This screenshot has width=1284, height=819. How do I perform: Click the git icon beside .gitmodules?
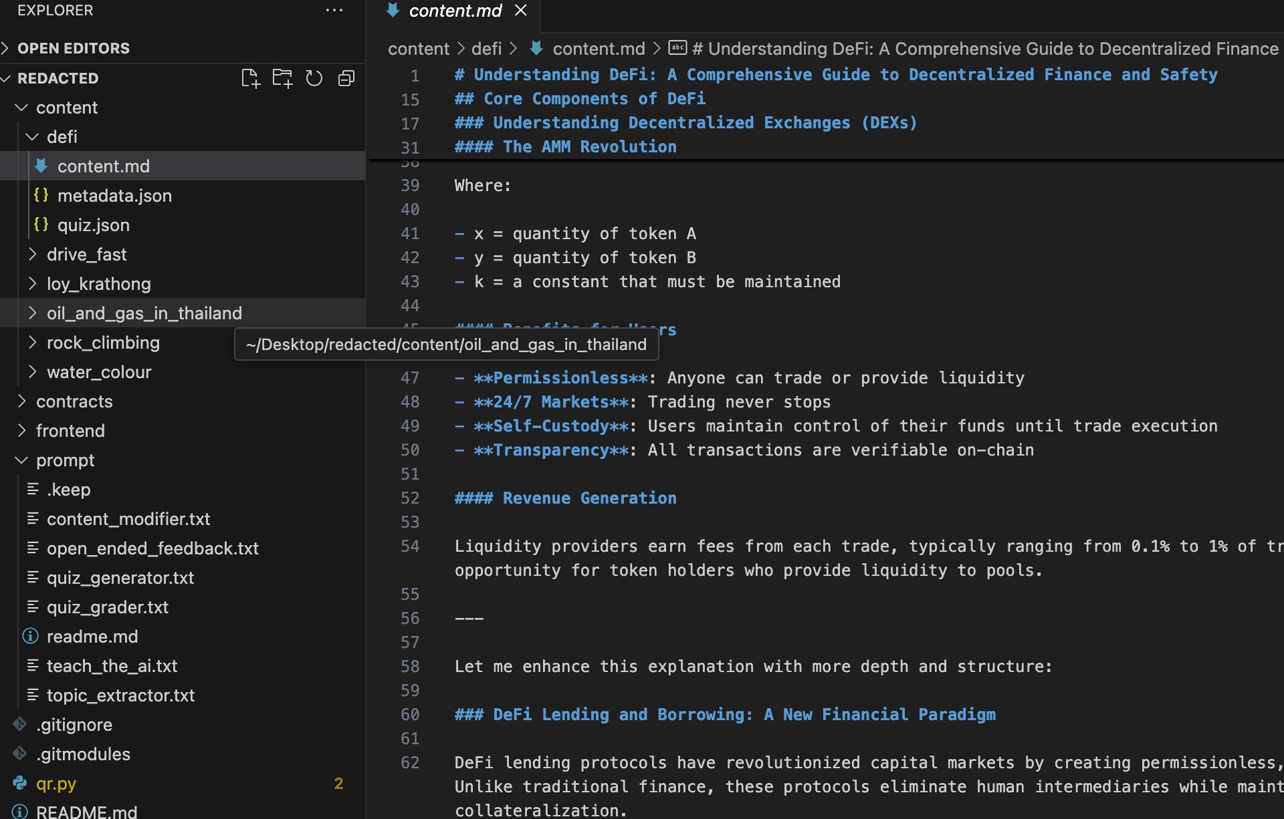tap(20, 754)
